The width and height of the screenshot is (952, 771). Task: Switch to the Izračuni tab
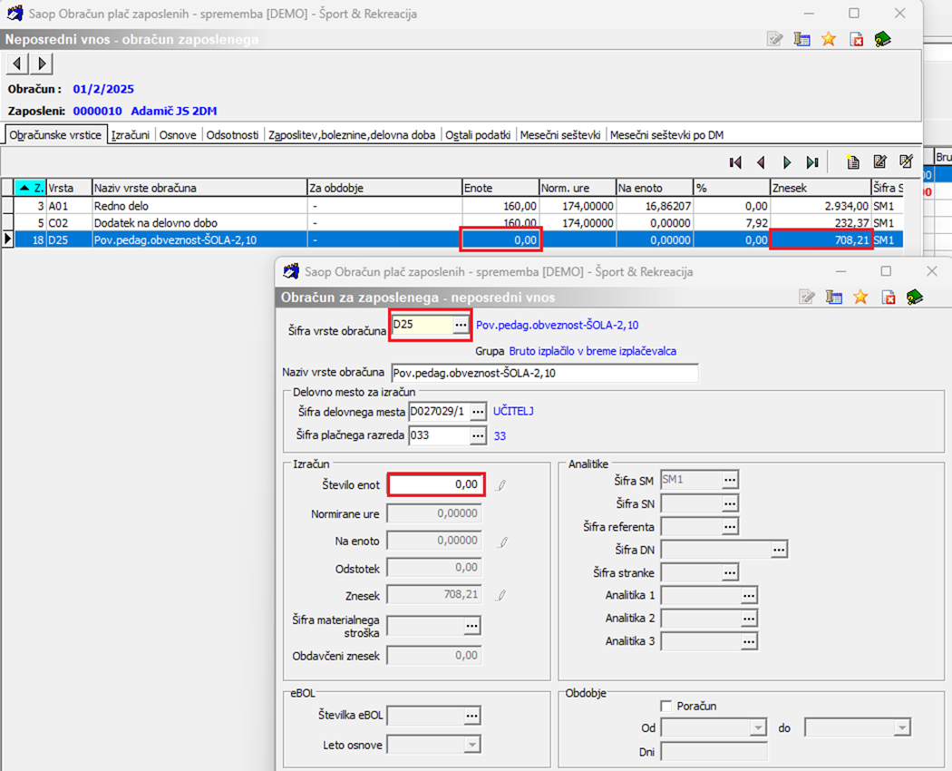pyautogui.click(x=131, y=134)
